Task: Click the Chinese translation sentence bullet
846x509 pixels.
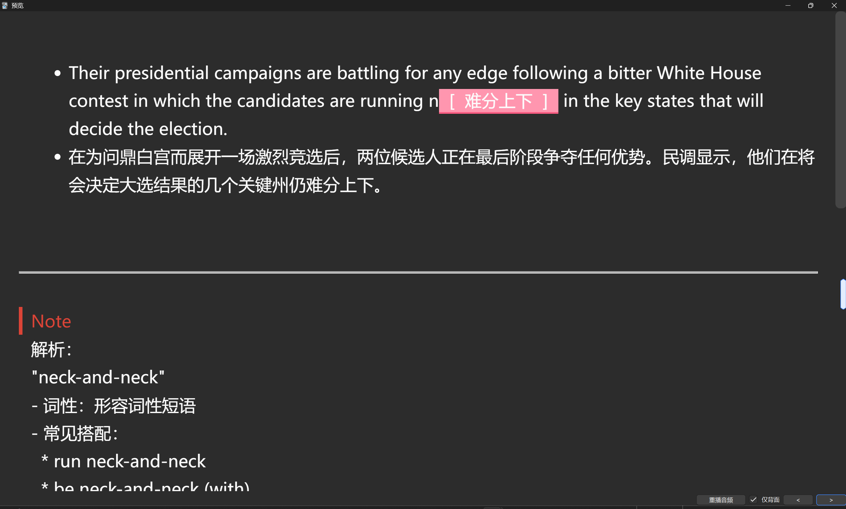Action: point(441,171)
